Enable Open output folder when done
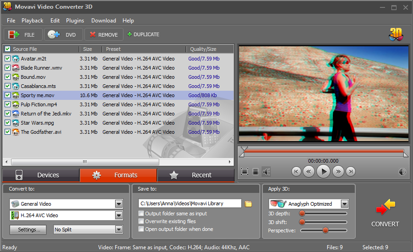The height and width of the screenshot is (252, 413). point(141,229)
